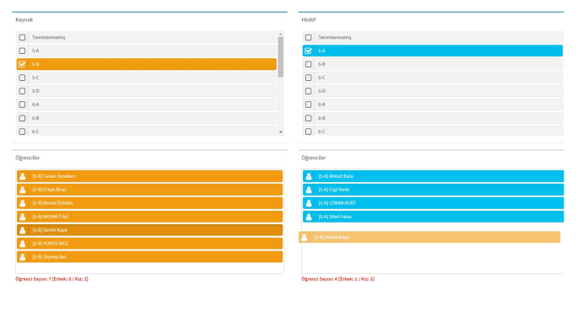Click the person icon beside Zeynep Bal
Screen dimensions: 582x317
tap(23, 257)
